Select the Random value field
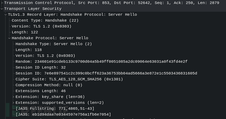This screenshot has width=226, height=119. pos(102,61)
